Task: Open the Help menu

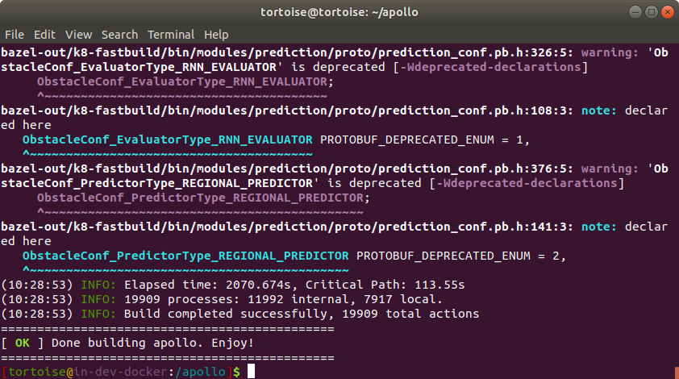Action: (216, 35)
